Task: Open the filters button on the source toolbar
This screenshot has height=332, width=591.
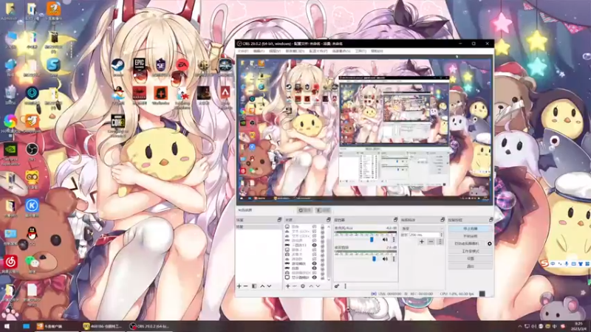Action: tap(323, 210)
